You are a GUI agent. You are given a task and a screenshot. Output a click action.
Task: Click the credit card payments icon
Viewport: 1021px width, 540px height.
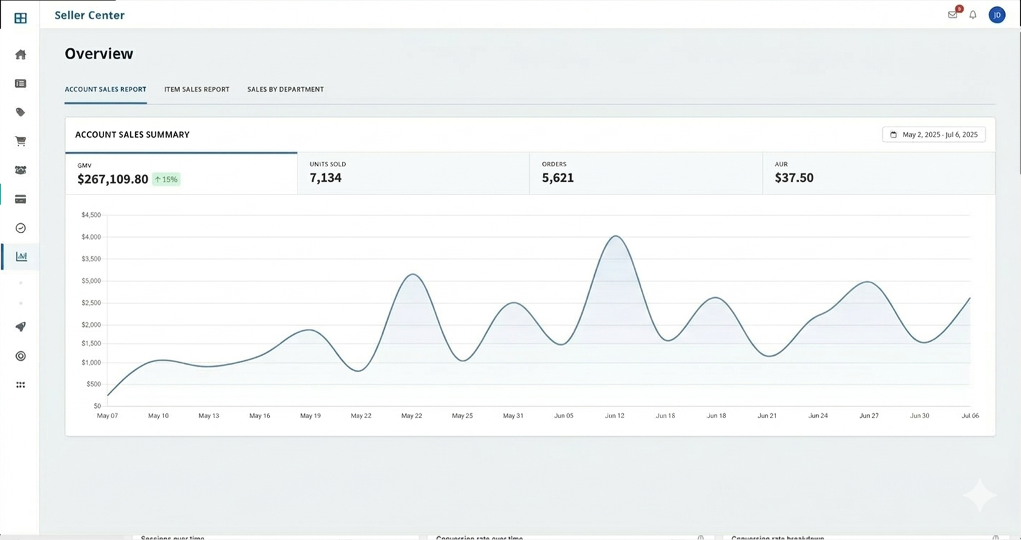coord(20,200)
